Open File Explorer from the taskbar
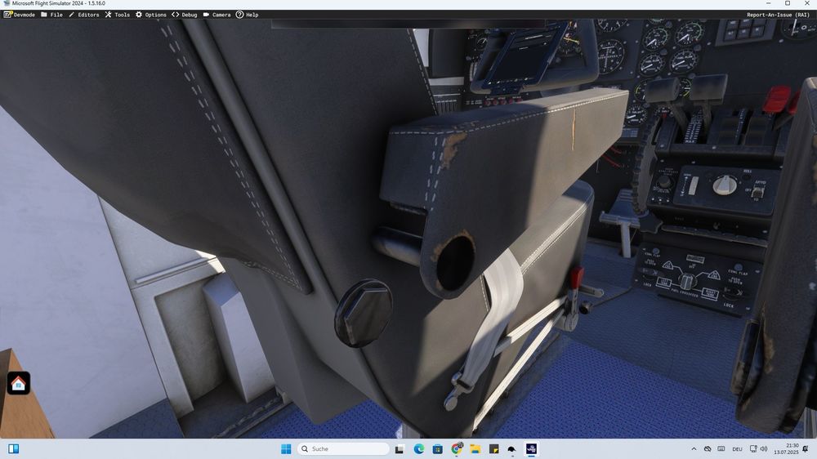The image size is (817, 459). [x=475, y=449]
